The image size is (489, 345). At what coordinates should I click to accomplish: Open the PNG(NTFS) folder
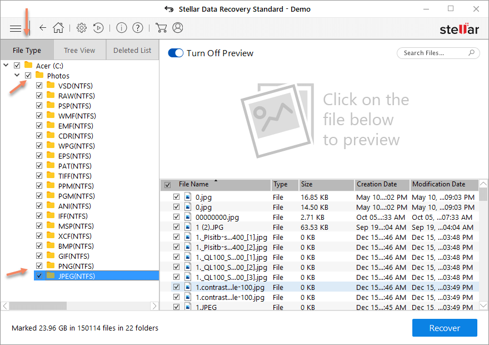point(76,266)
